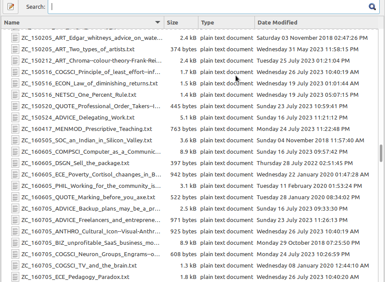Click the Name column sort arrow
Image resolution: width=385 pixels, height=282 pixels.
[158, 22]
